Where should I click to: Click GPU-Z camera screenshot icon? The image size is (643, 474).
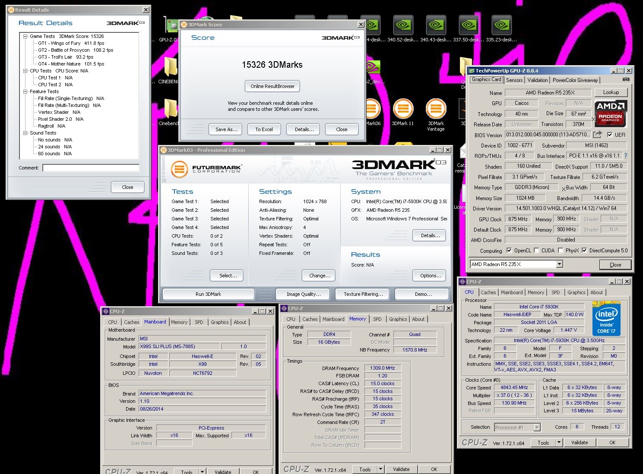point(626,79)
